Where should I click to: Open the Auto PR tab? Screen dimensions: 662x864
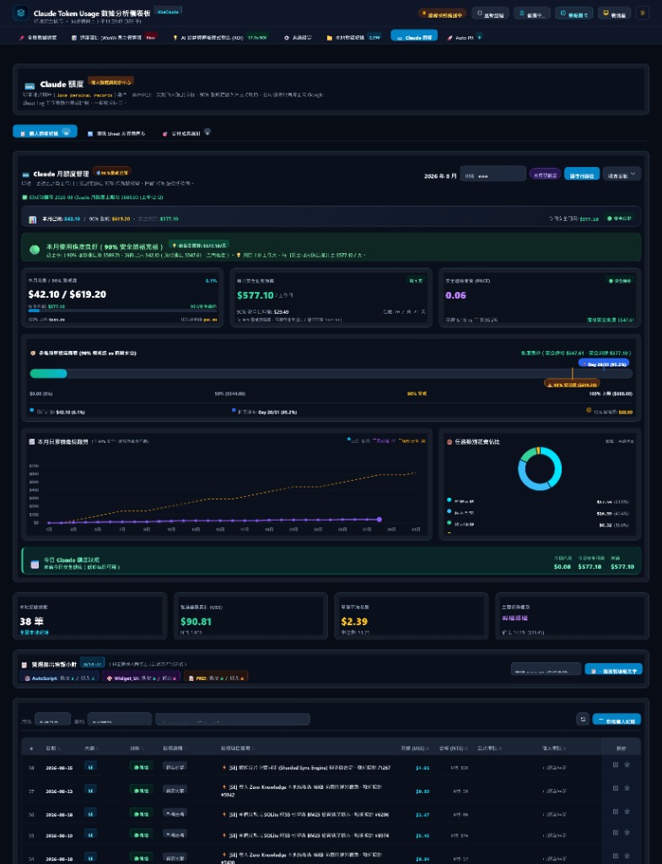tap(464, 37)
